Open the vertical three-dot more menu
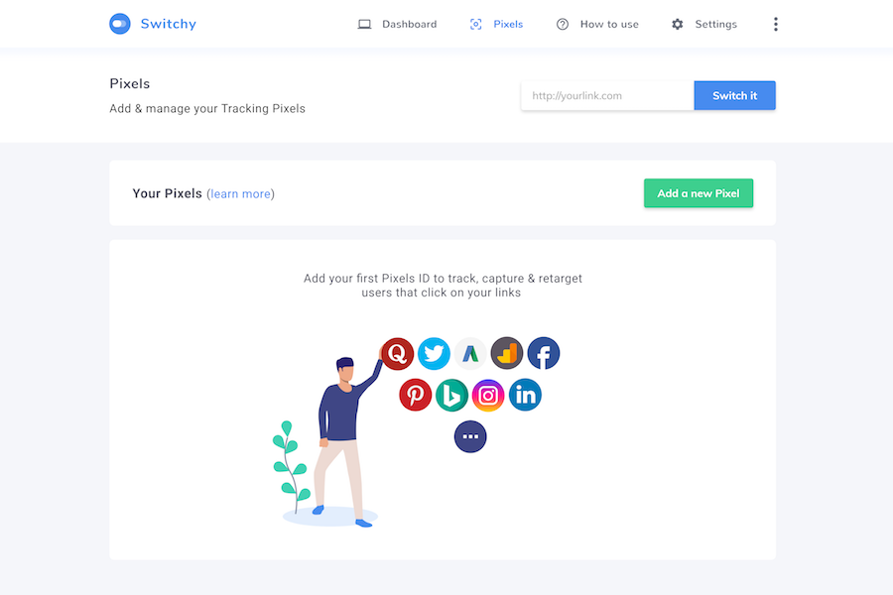 pos(775,24)
